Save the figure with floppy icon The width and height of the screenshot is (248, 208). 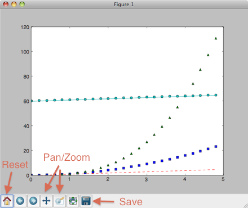pos(86,201)
